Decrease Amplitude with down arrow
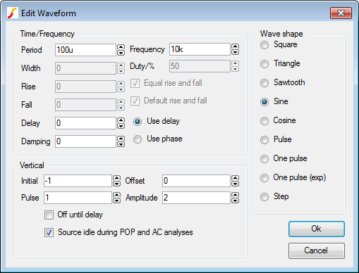359x273 pixels. (x=235, y=201)
